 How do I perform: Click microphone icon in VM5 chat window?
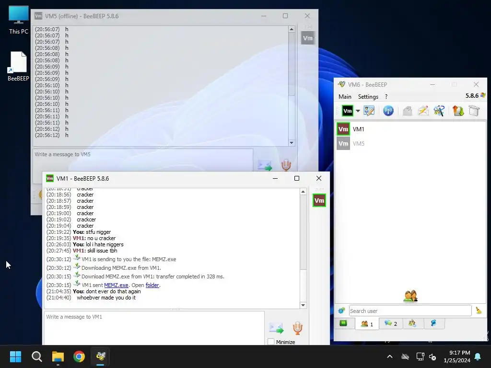(x=286, y=165)
